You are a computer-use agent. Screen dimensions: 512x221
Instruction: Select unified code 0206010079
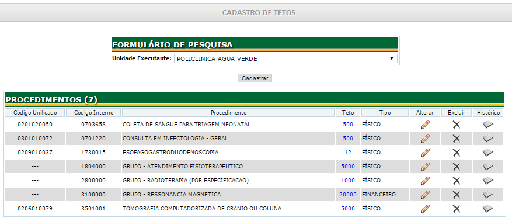(35, 209)
